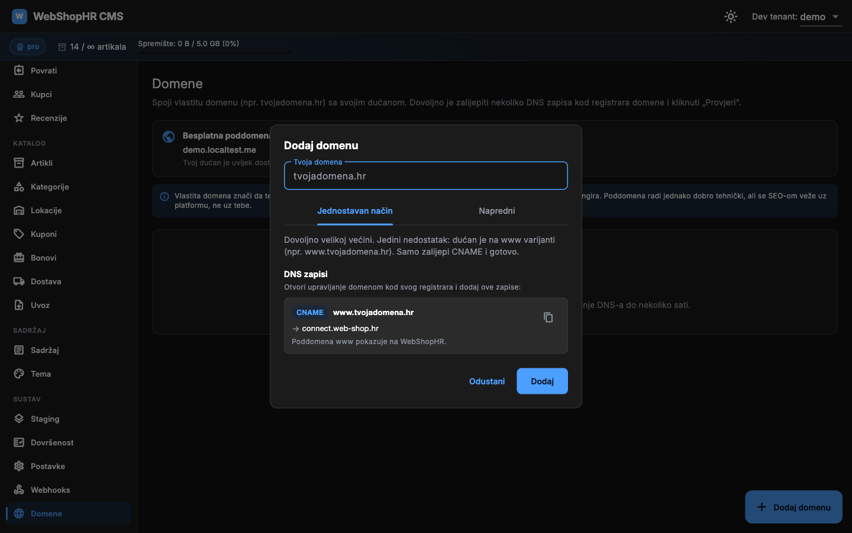Click the Lokacije store icon
This screenshot has width=852, height=533.
point(19,210)
